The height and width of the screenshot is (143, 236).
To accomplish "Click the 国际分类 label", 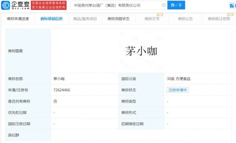I will [129, 79].
